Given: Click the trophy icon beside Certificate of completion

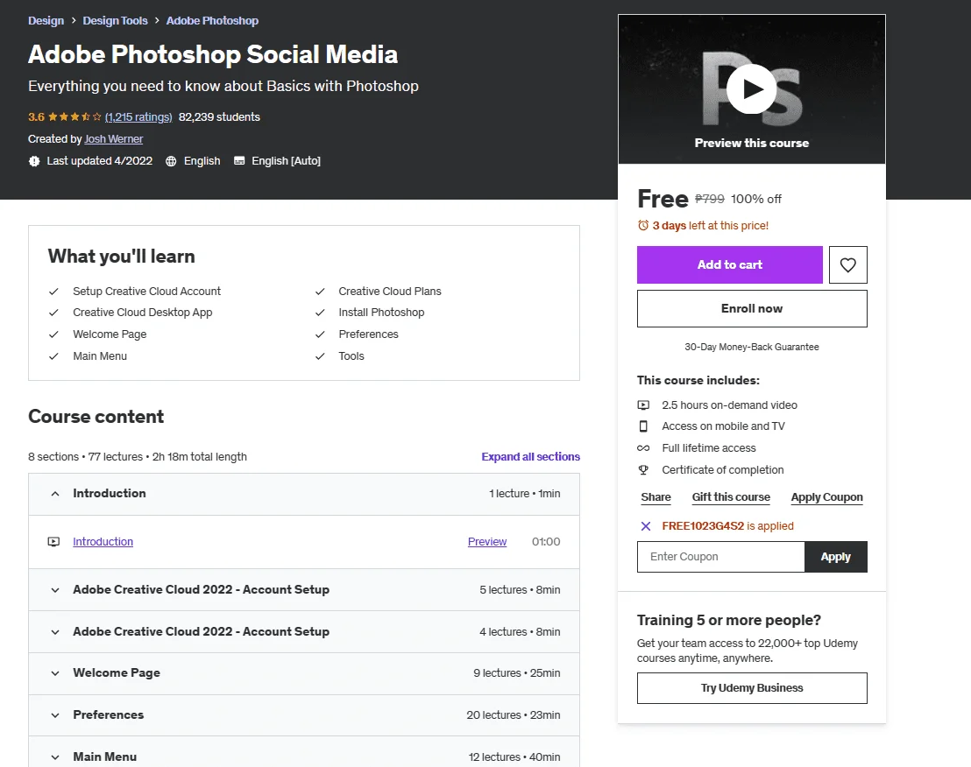Looking at the screenshot, I should point(643,470).
